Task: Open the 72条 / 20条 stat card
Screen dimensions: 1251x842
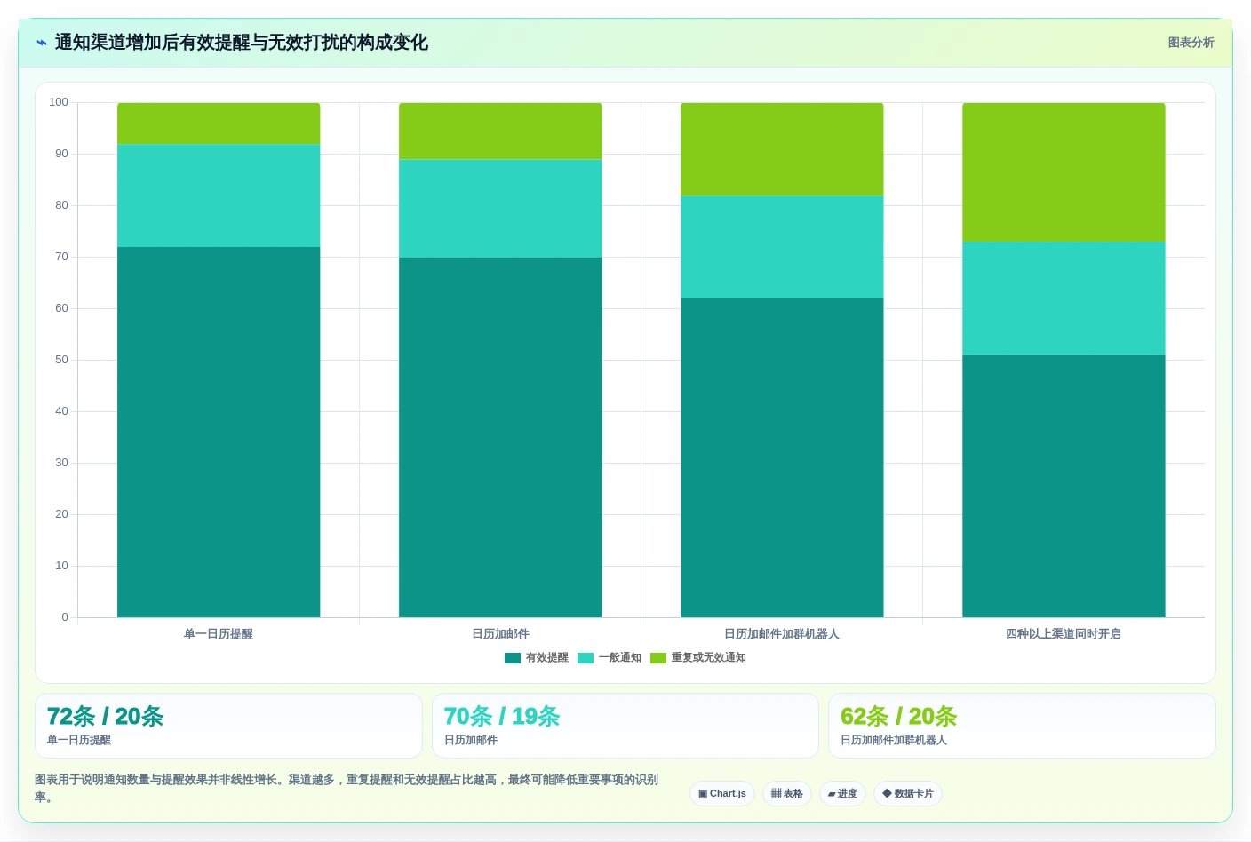Action: [x=228, y=726]
